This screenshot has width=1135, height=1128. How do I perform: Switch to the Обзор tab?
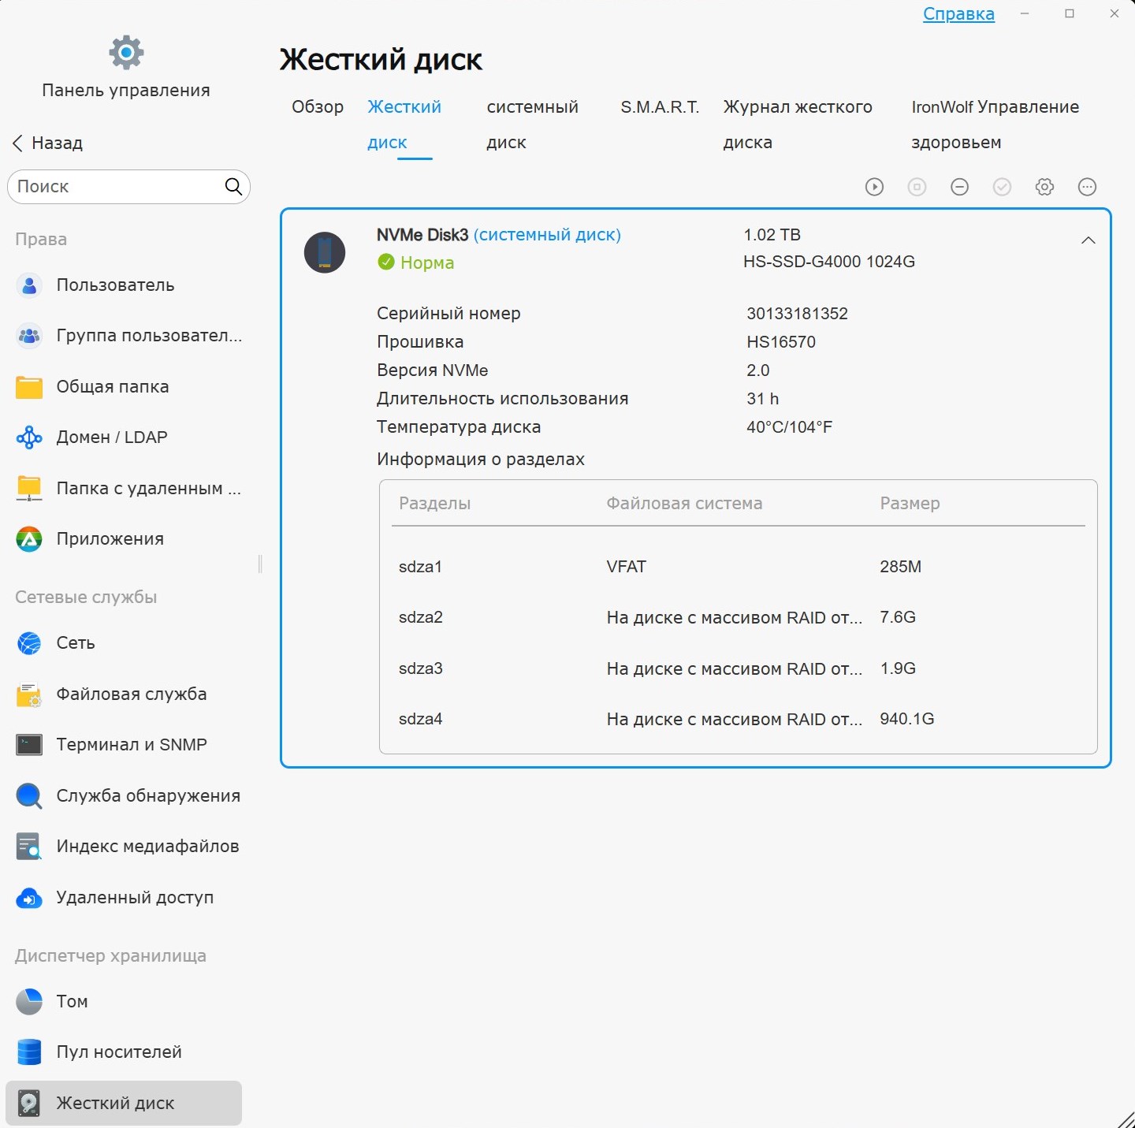pos(318,107)
